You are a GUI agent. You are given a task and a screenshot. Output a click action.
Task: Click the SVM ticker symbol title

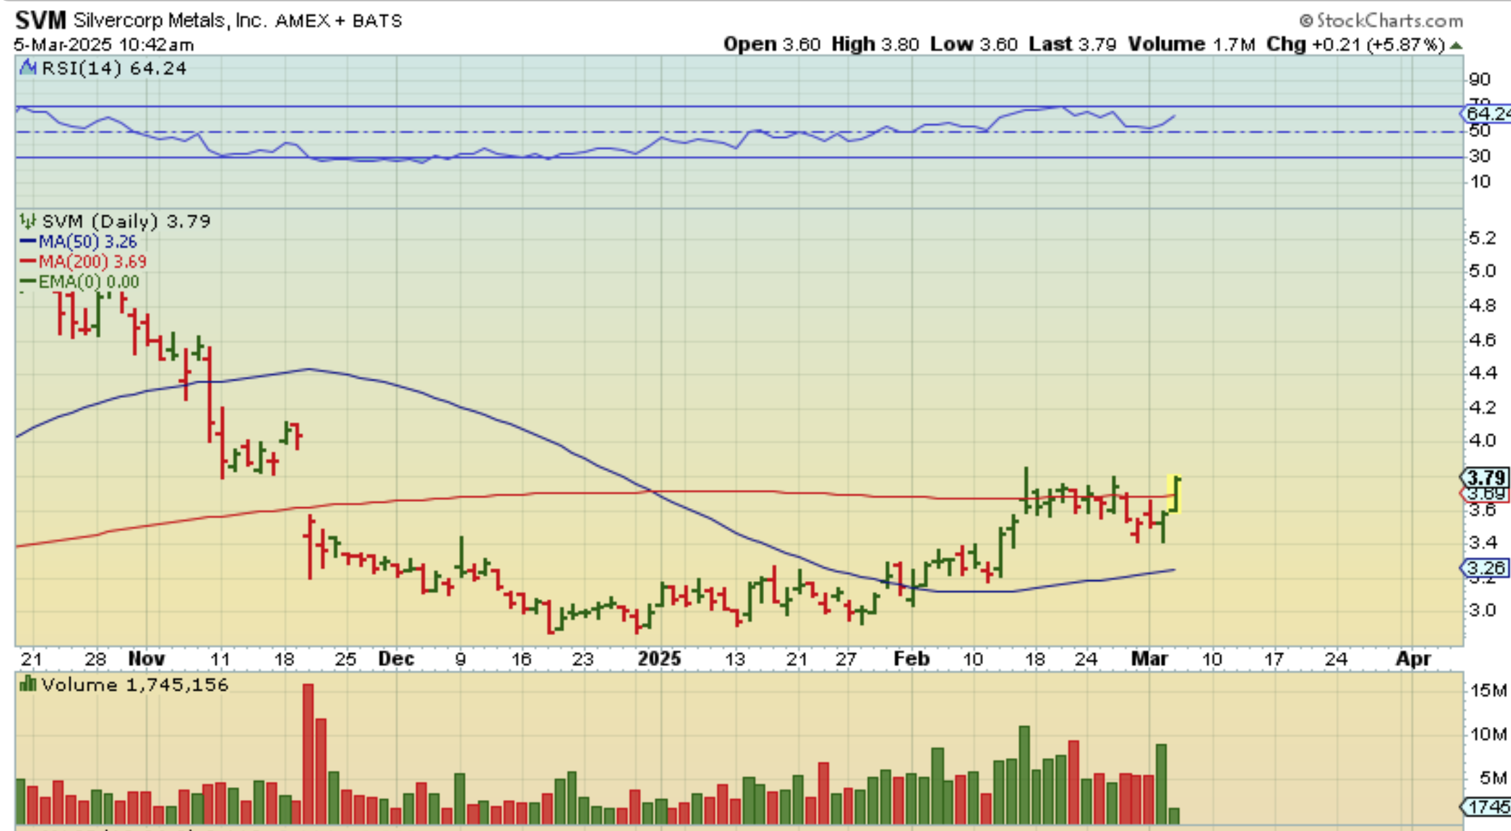coord(41,20)
